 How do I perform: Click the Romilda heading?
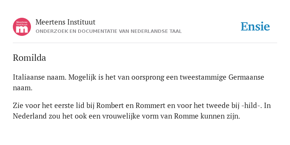click(29, 58)
